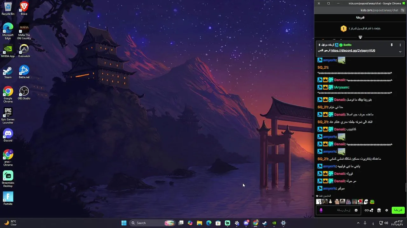This screenshot has width=407, height=228.
Task: Open Steam from the taskbar
Action: coord(265,223)
